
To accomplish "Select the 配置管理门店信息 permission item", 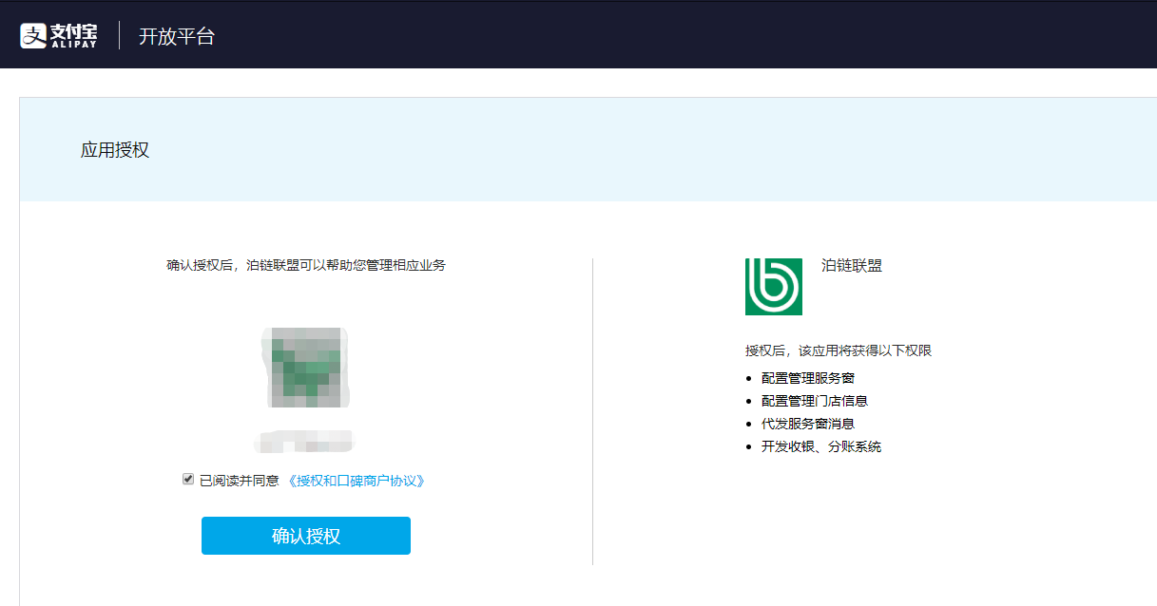I will click(814, 401).
